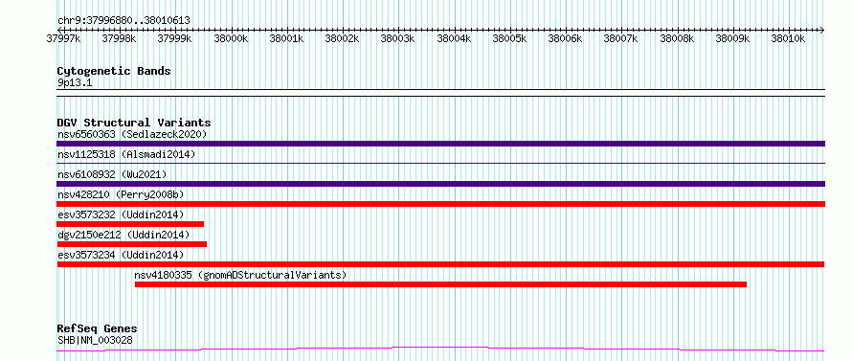Click the 38007k ruler tick label
The width and height of the screenshot is (852, 361).
coord(621,38)
